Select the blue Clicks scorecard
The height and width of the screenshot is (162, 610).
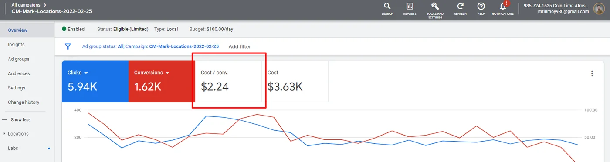point(95,81)
